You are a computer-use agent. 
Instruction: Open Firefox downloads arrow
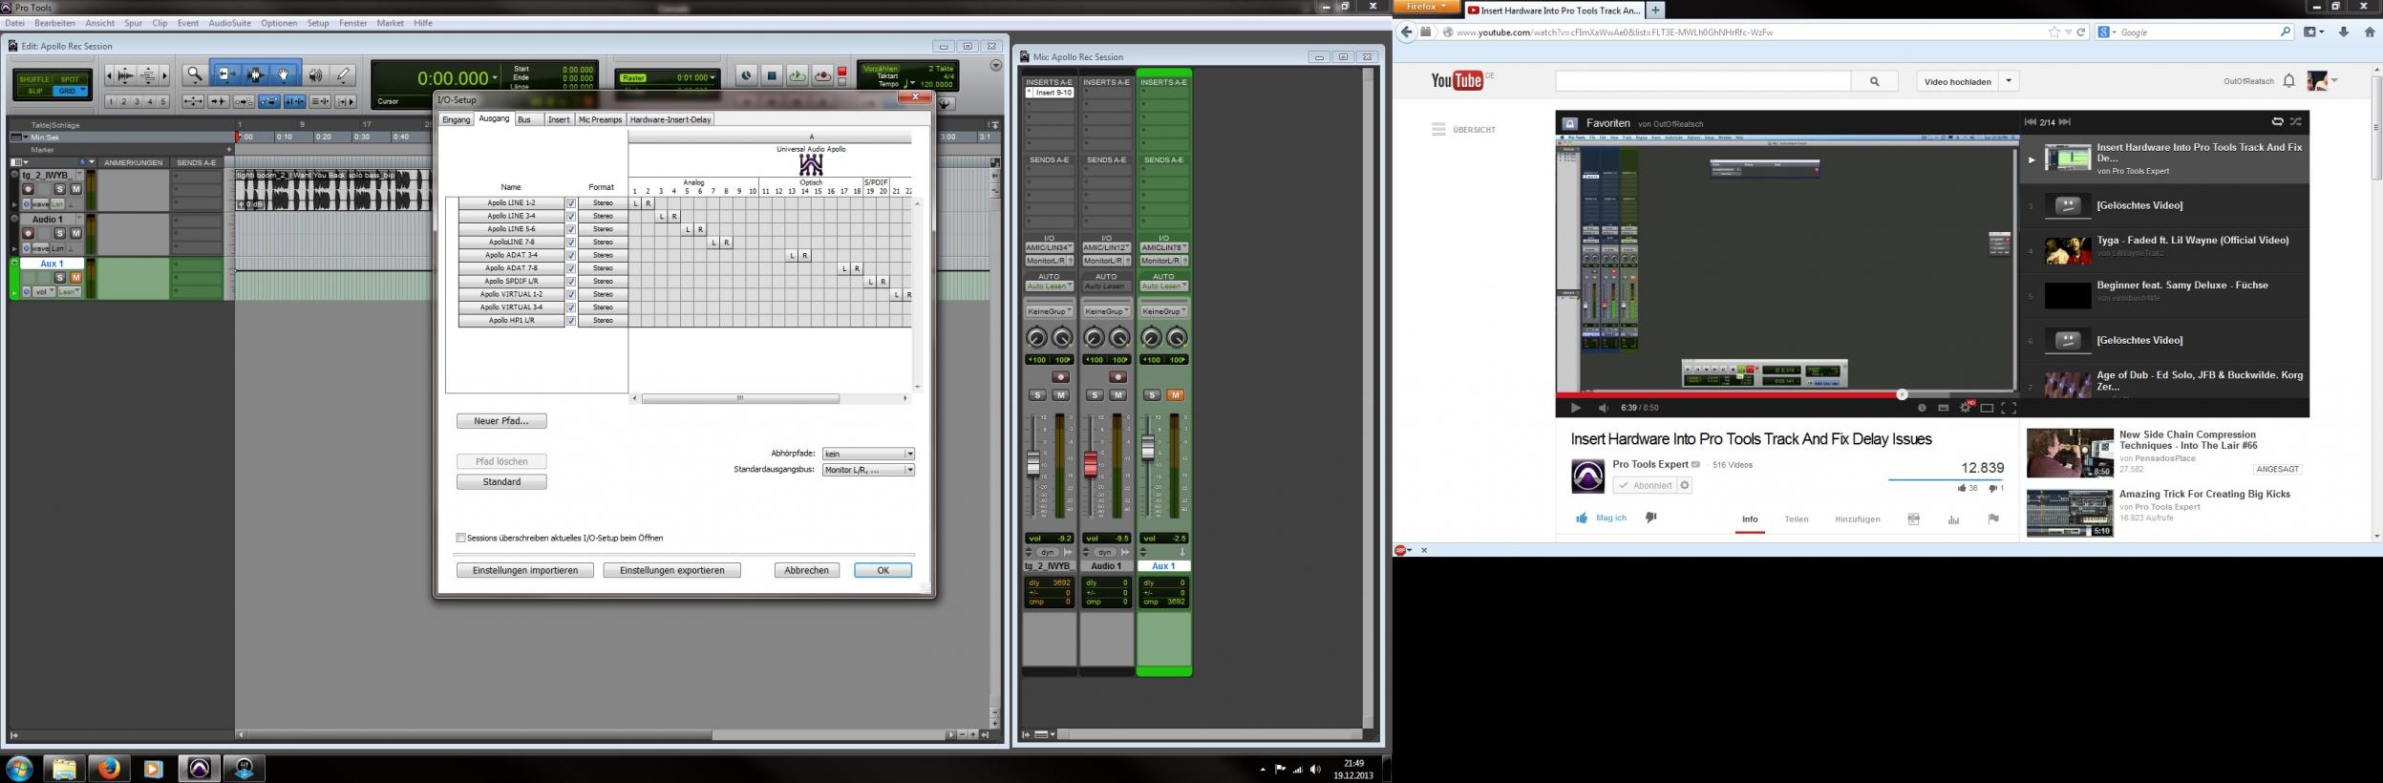tap(2343, 32)
